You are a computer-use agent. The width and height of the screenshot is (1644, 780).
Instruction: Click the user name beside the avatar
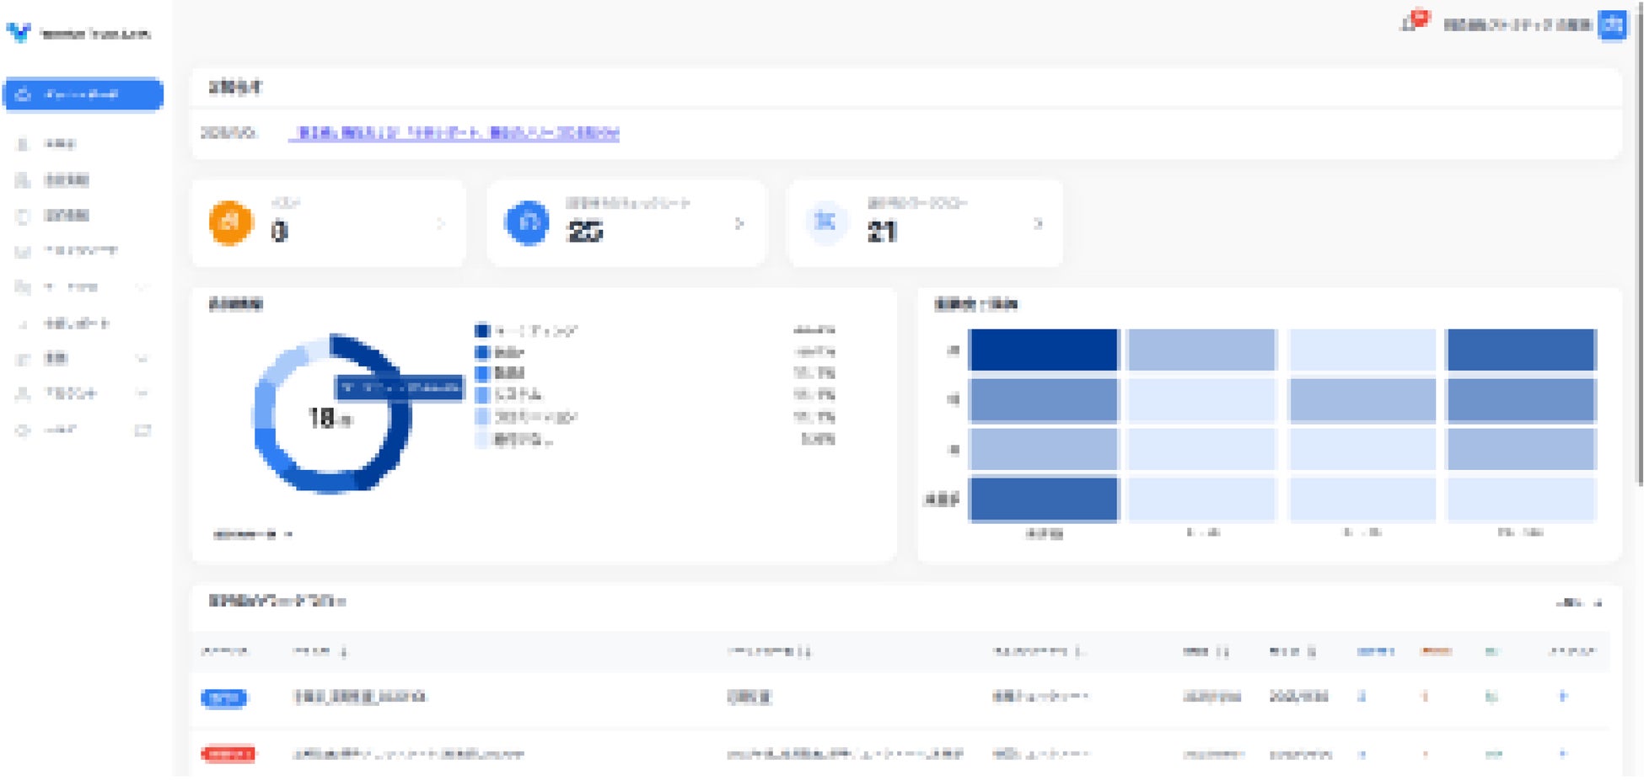click(1517, 25)
